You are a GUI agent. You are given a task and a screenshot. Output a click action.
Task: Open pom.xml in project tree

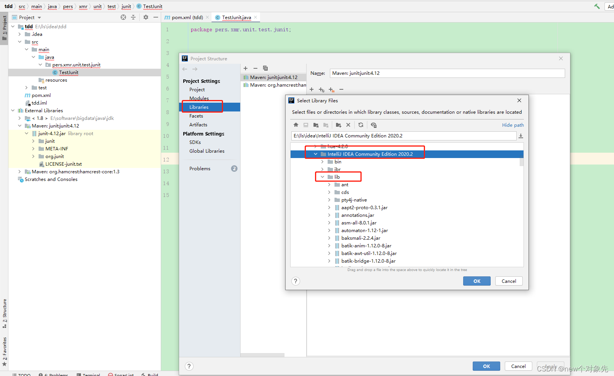41,95
